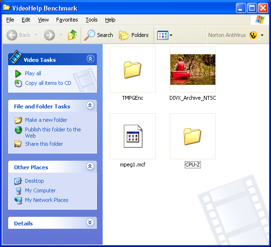The height and width of the screenshot is (247, 271).
Task: Click the Views icon in toolbar
Action: [x=163, y=35]
